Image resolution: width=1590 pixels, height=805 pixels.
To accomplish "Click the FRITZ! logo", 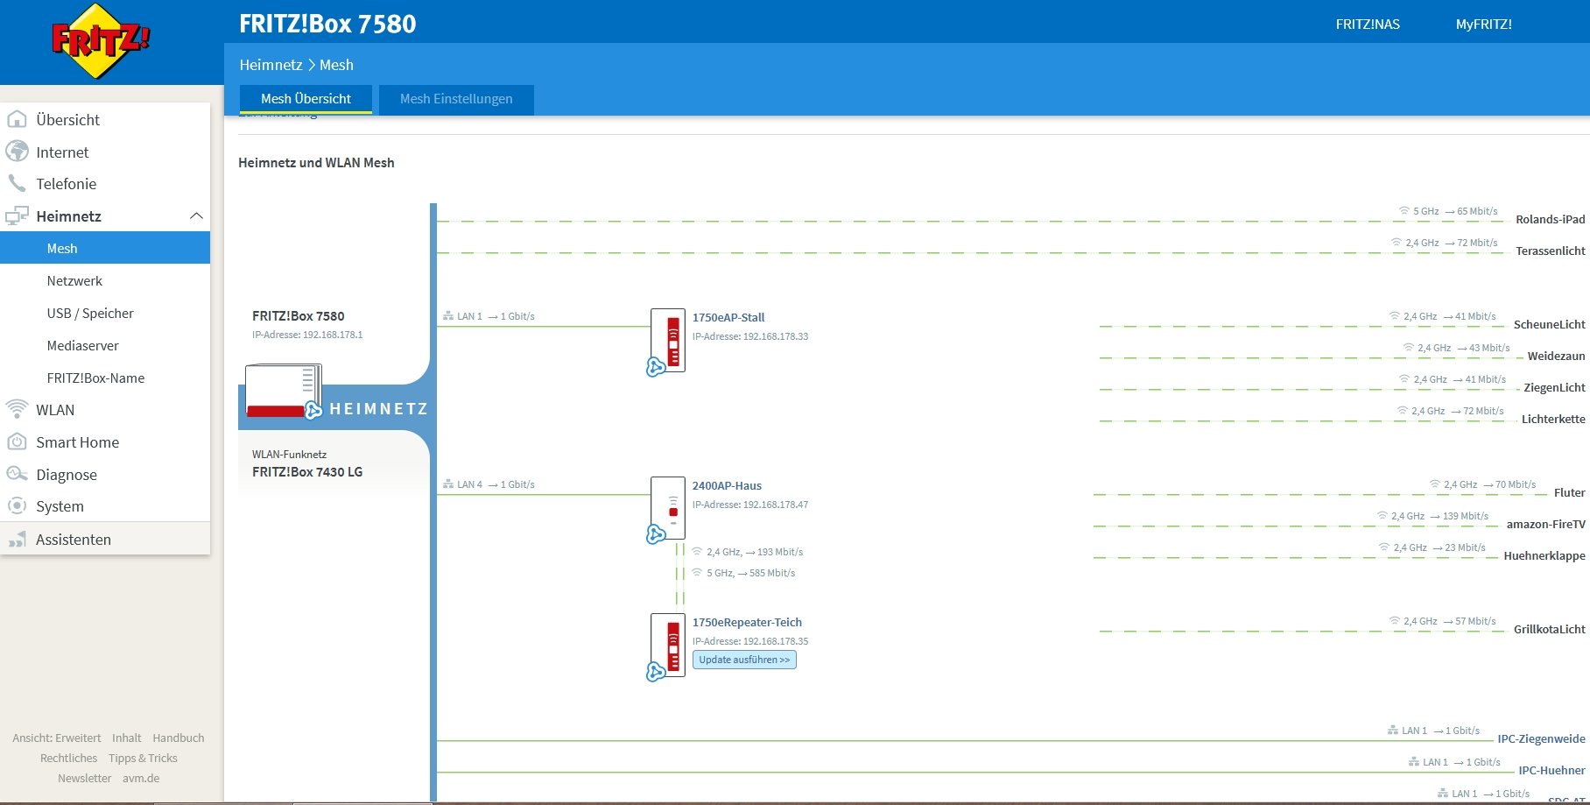I will coord(101,41).
